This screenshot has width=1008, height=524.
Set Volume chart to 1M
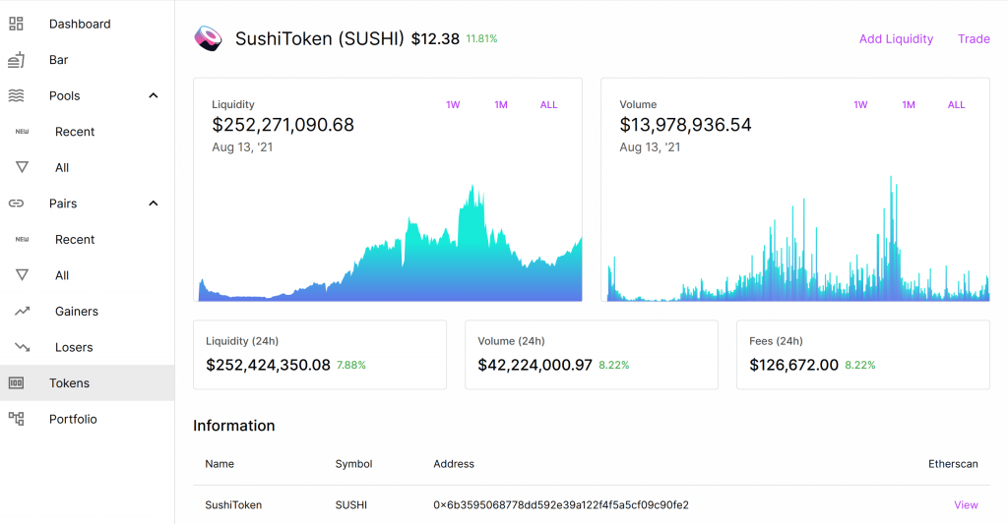(x=909, y=104)
